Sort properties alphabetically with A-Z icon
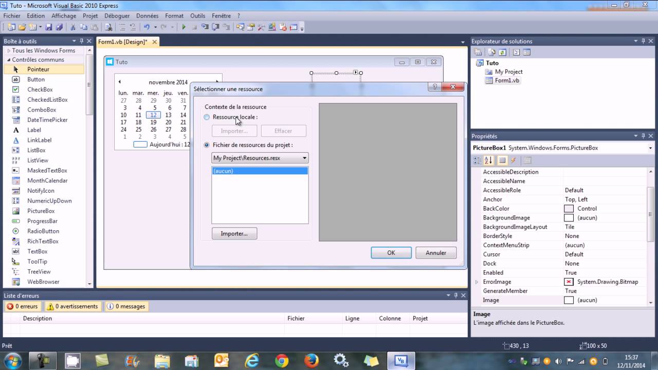This screenshot has height=370, width=658. point(488,160)
